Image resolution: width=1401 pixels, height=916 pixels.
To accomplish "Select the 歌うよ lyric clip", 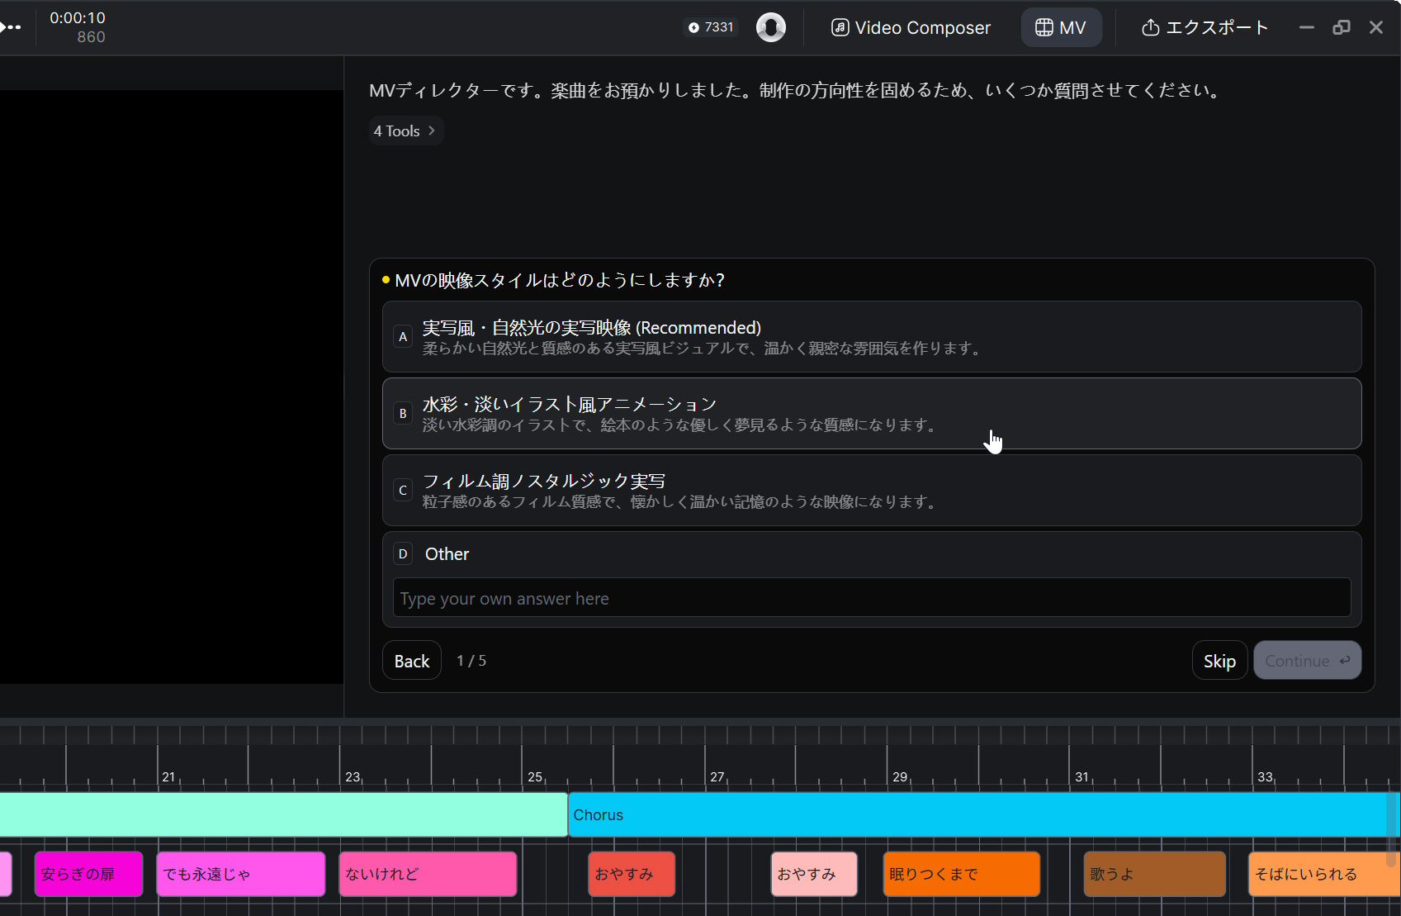I will pos(1155,874).
